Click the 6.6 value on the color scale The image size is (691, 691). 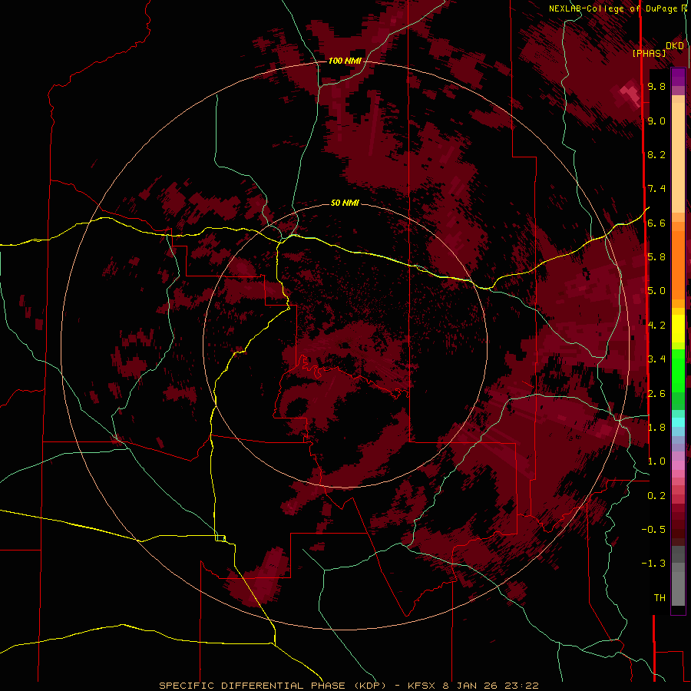656,223
